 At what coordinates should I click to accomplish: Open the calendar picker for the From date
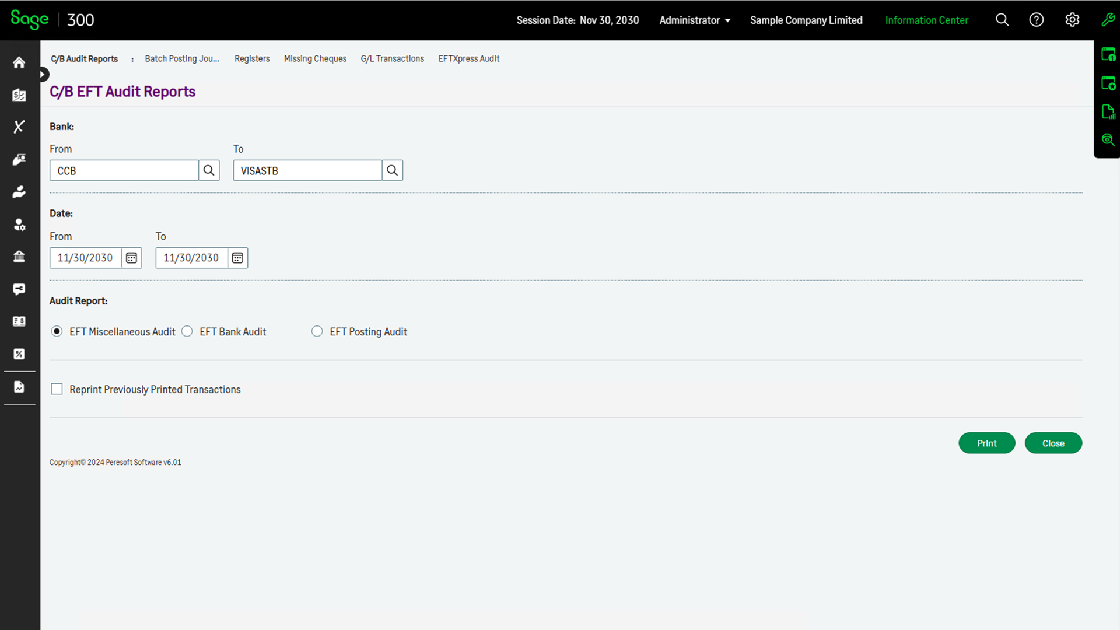pos(131,257)
